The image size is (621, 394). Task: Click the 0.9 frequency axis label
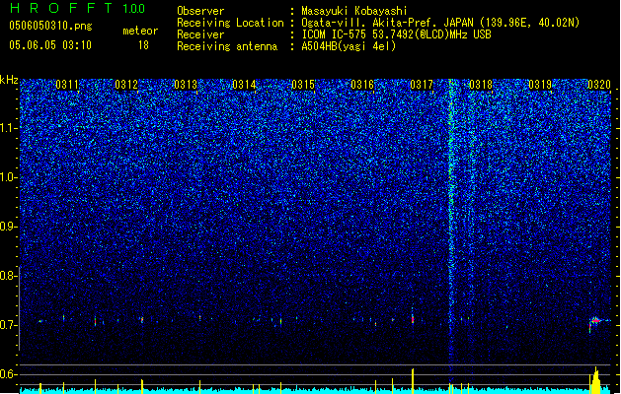click(x=9, y=227)
